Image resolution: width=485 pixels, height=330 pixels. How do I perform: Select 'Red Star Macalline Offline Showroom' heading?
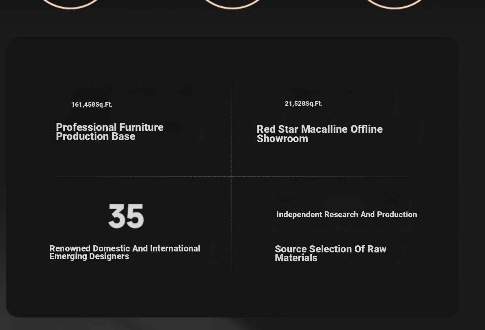pos(320,134)
